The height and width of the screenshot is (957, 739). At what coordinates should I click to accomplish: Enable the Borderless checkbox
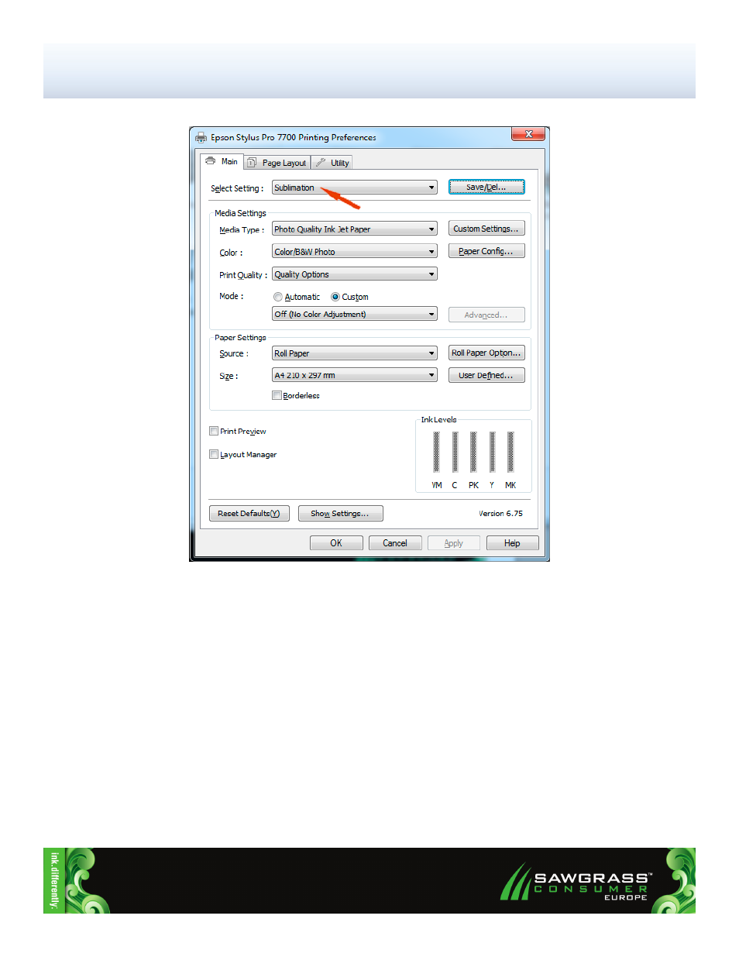[x=277, y=395]
